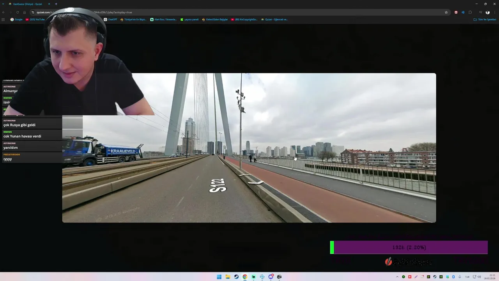Viewport: 499px width, 281px height.
Task: Click chat message 'cok Yunan havası verdi'
Action: coord(22,136)
